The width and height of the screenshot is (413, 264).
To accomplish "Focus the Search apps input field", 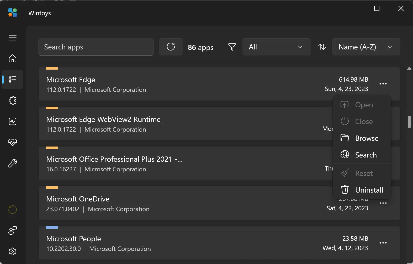I will pyautogui.click(x=96, y=47).
